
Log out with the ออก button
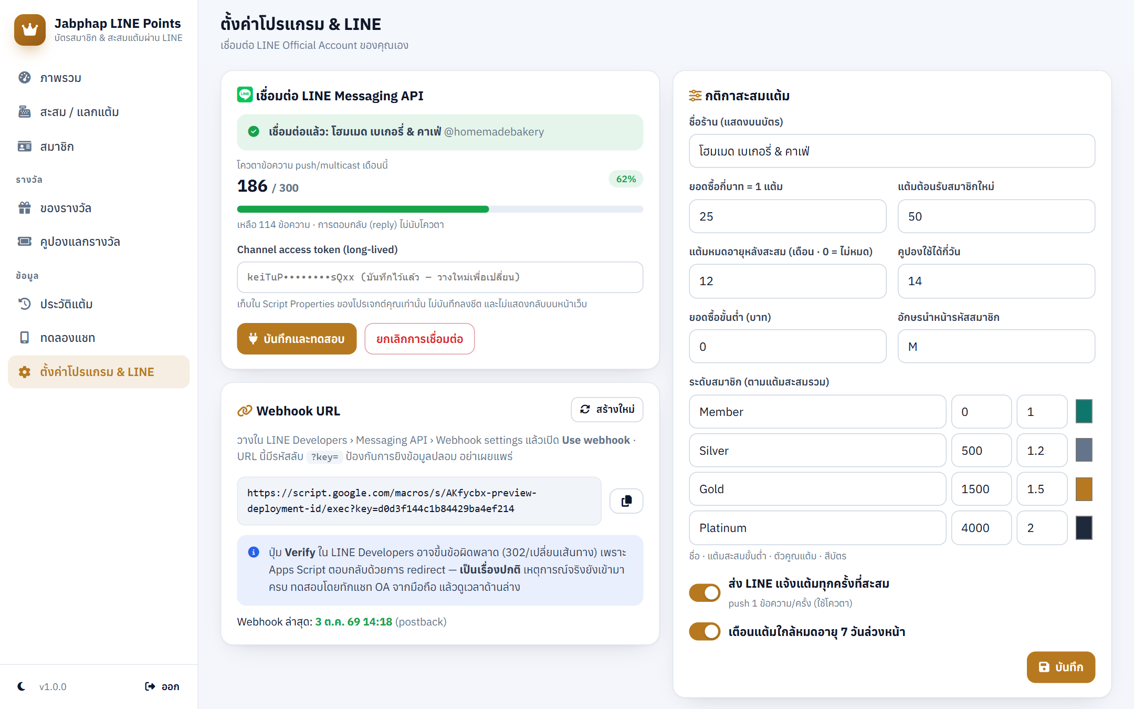click(x=162, y=686)
